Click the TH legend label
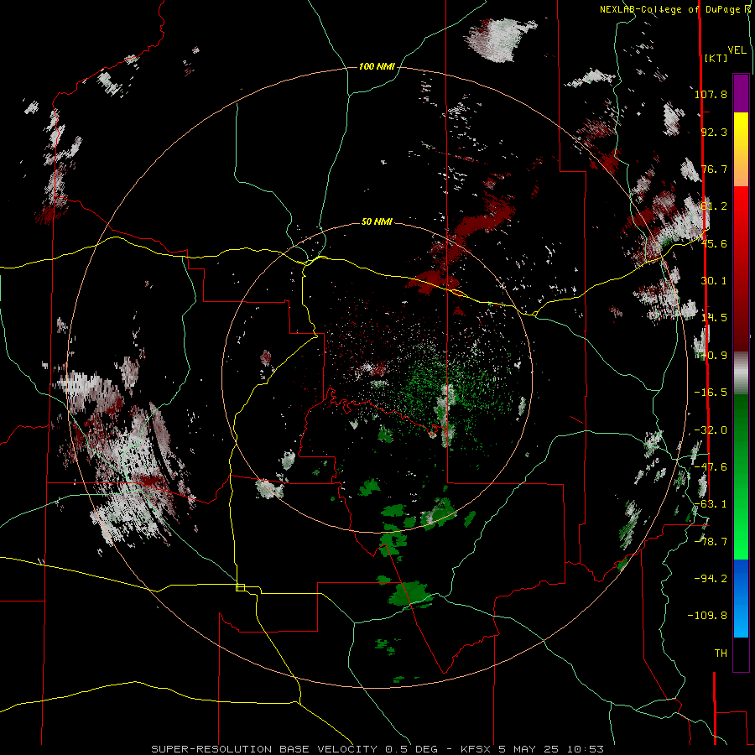Viewport: 755px width, 755px height. click(721, 653)
